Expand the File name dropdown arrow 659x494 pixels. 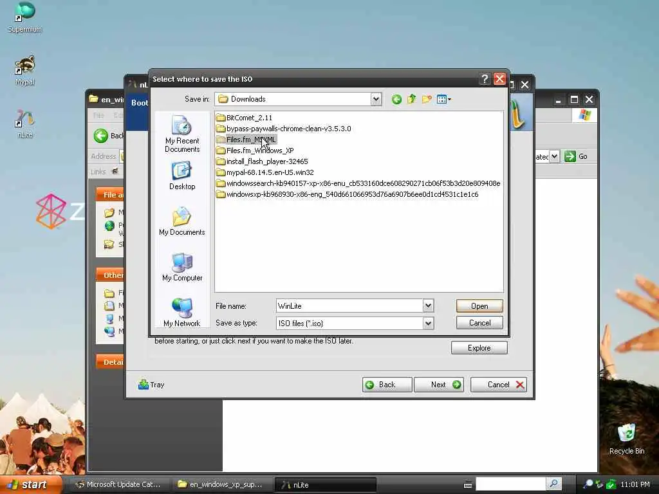tap(428, 306)
